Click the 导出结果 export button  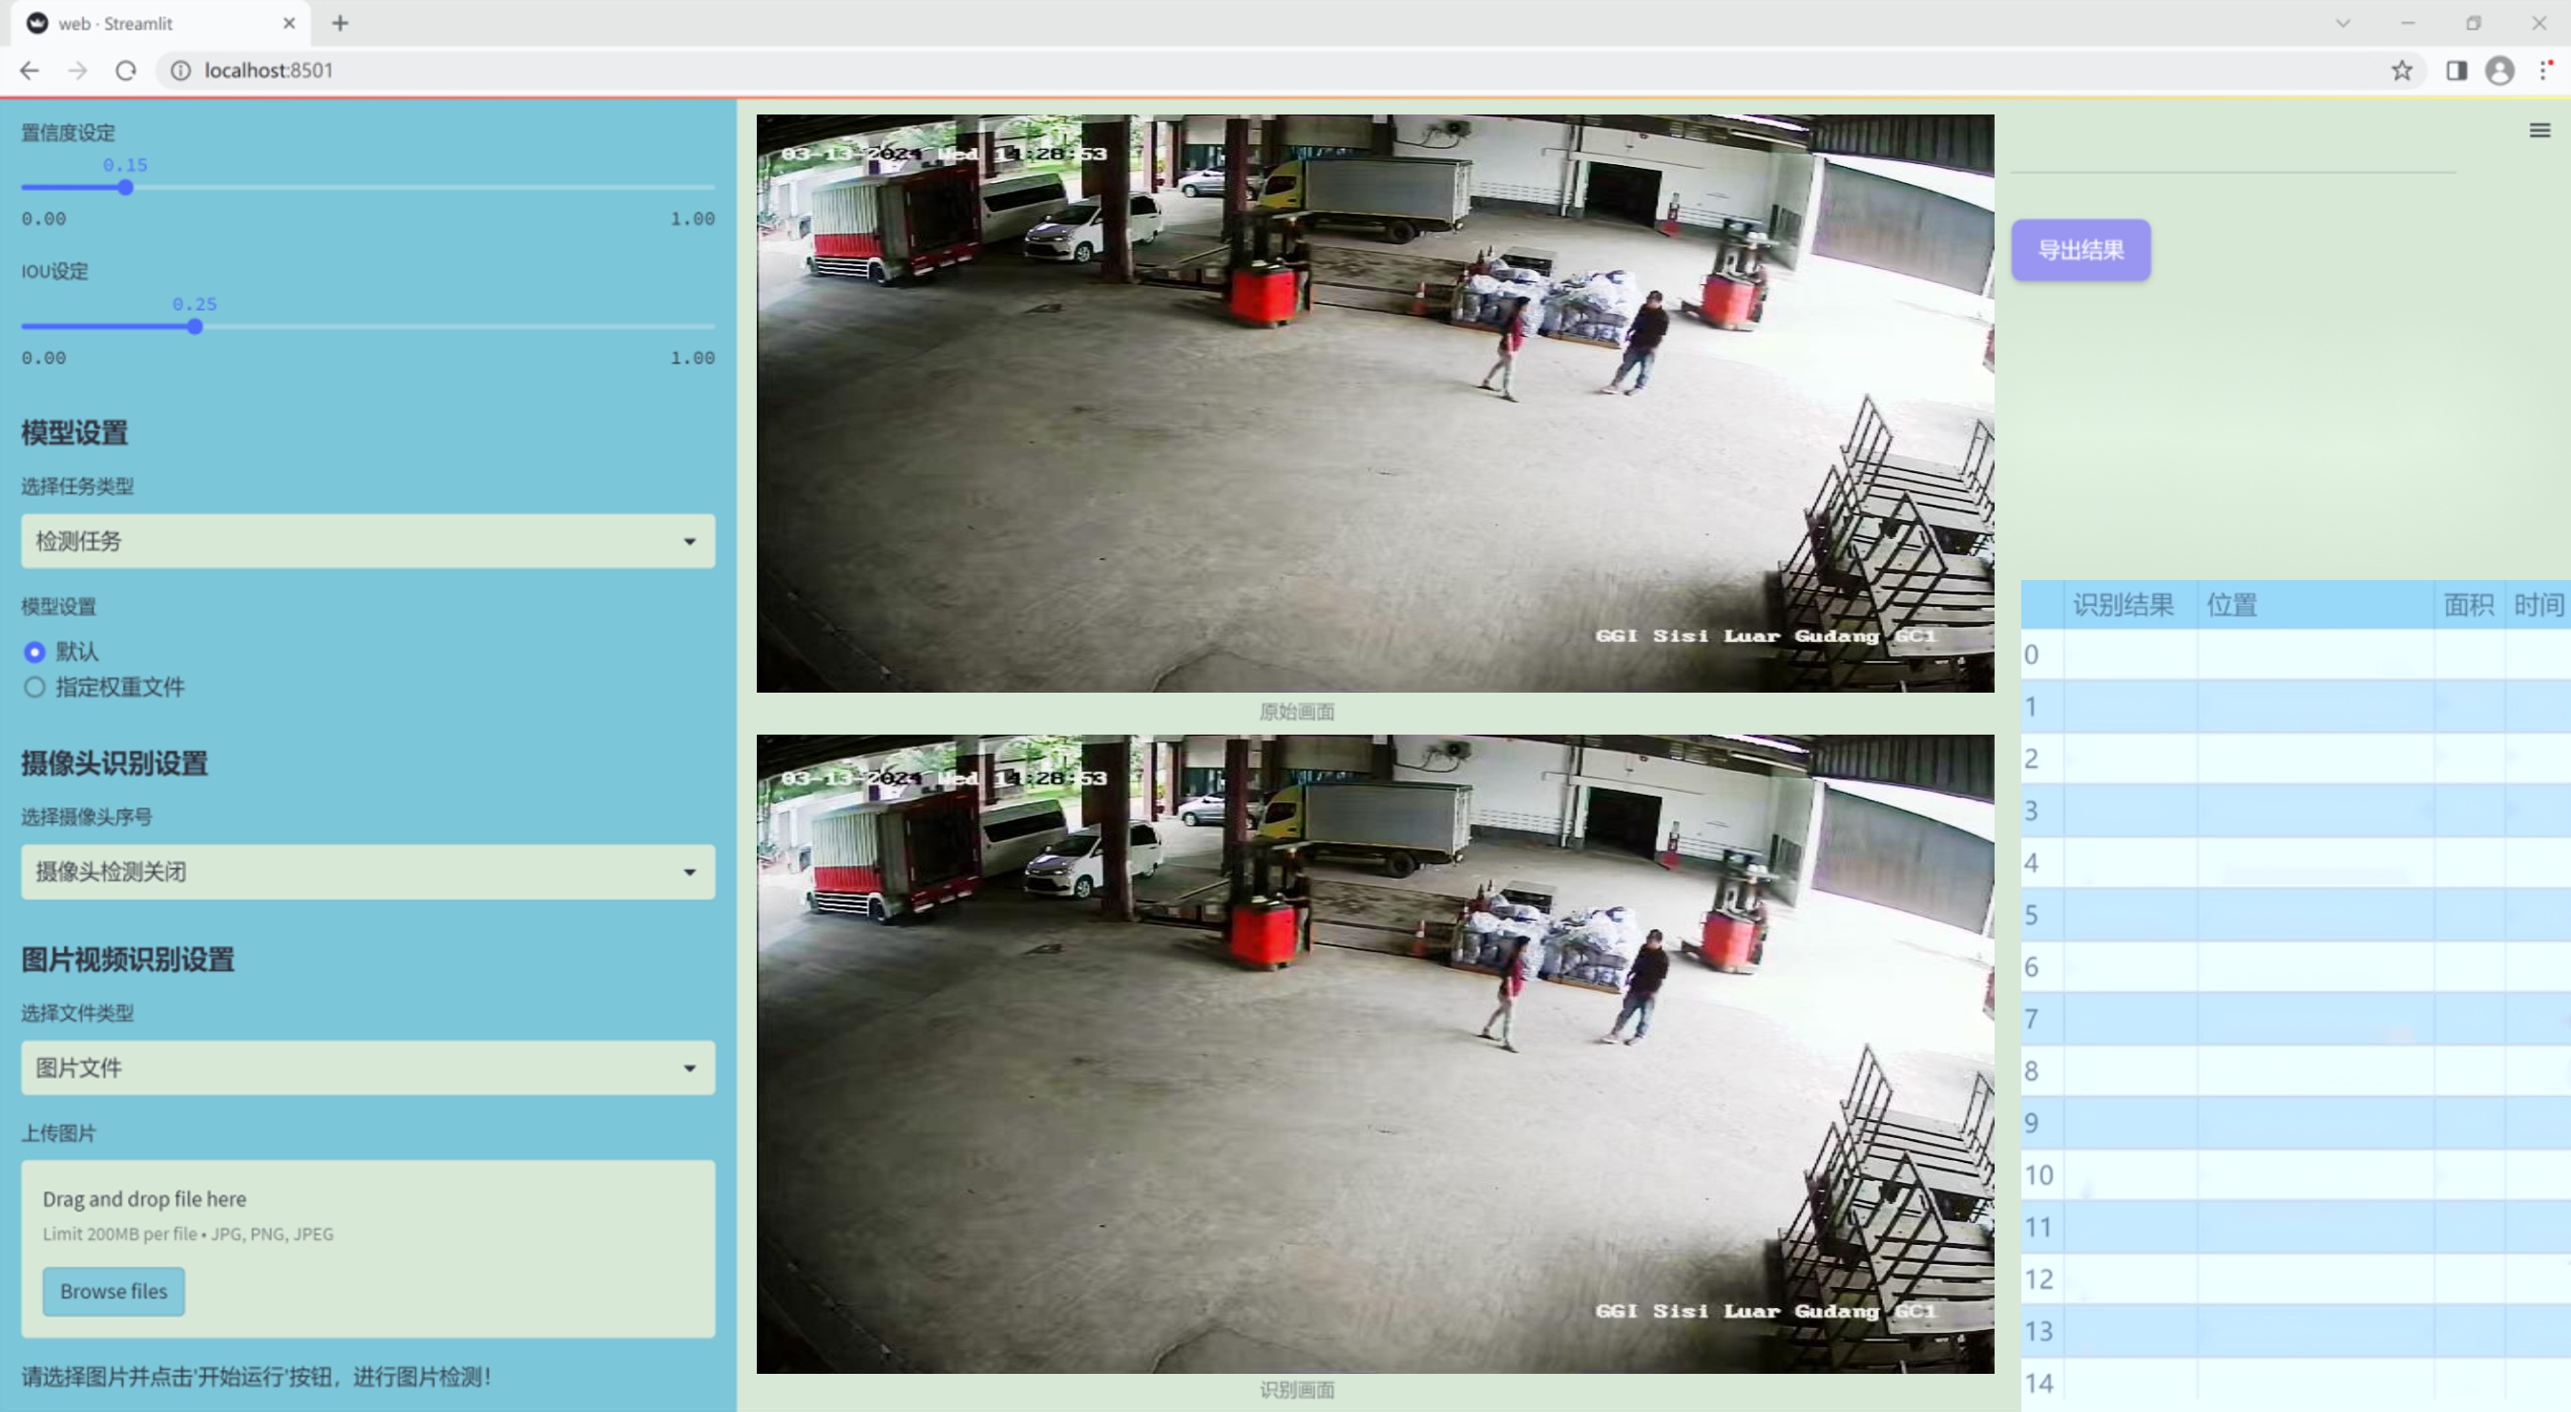[2080, 249]
